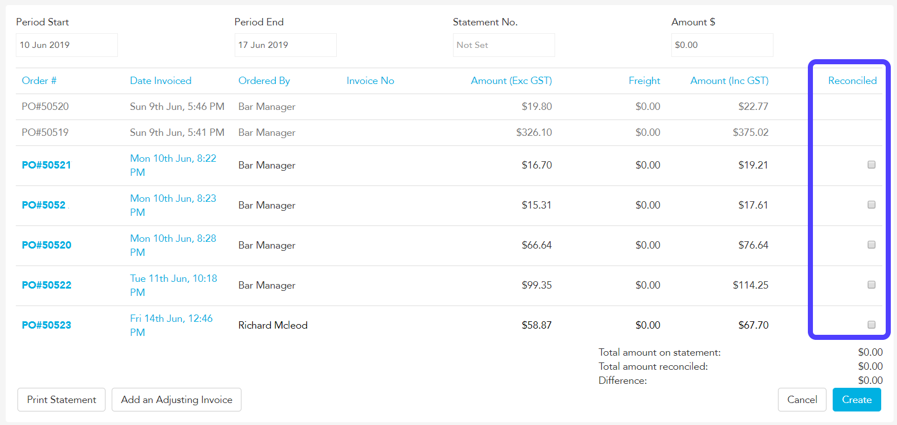Open bold PO#50520 order link
The width and height of the screenshot is (897, 425).
click(x=46, y=245)
